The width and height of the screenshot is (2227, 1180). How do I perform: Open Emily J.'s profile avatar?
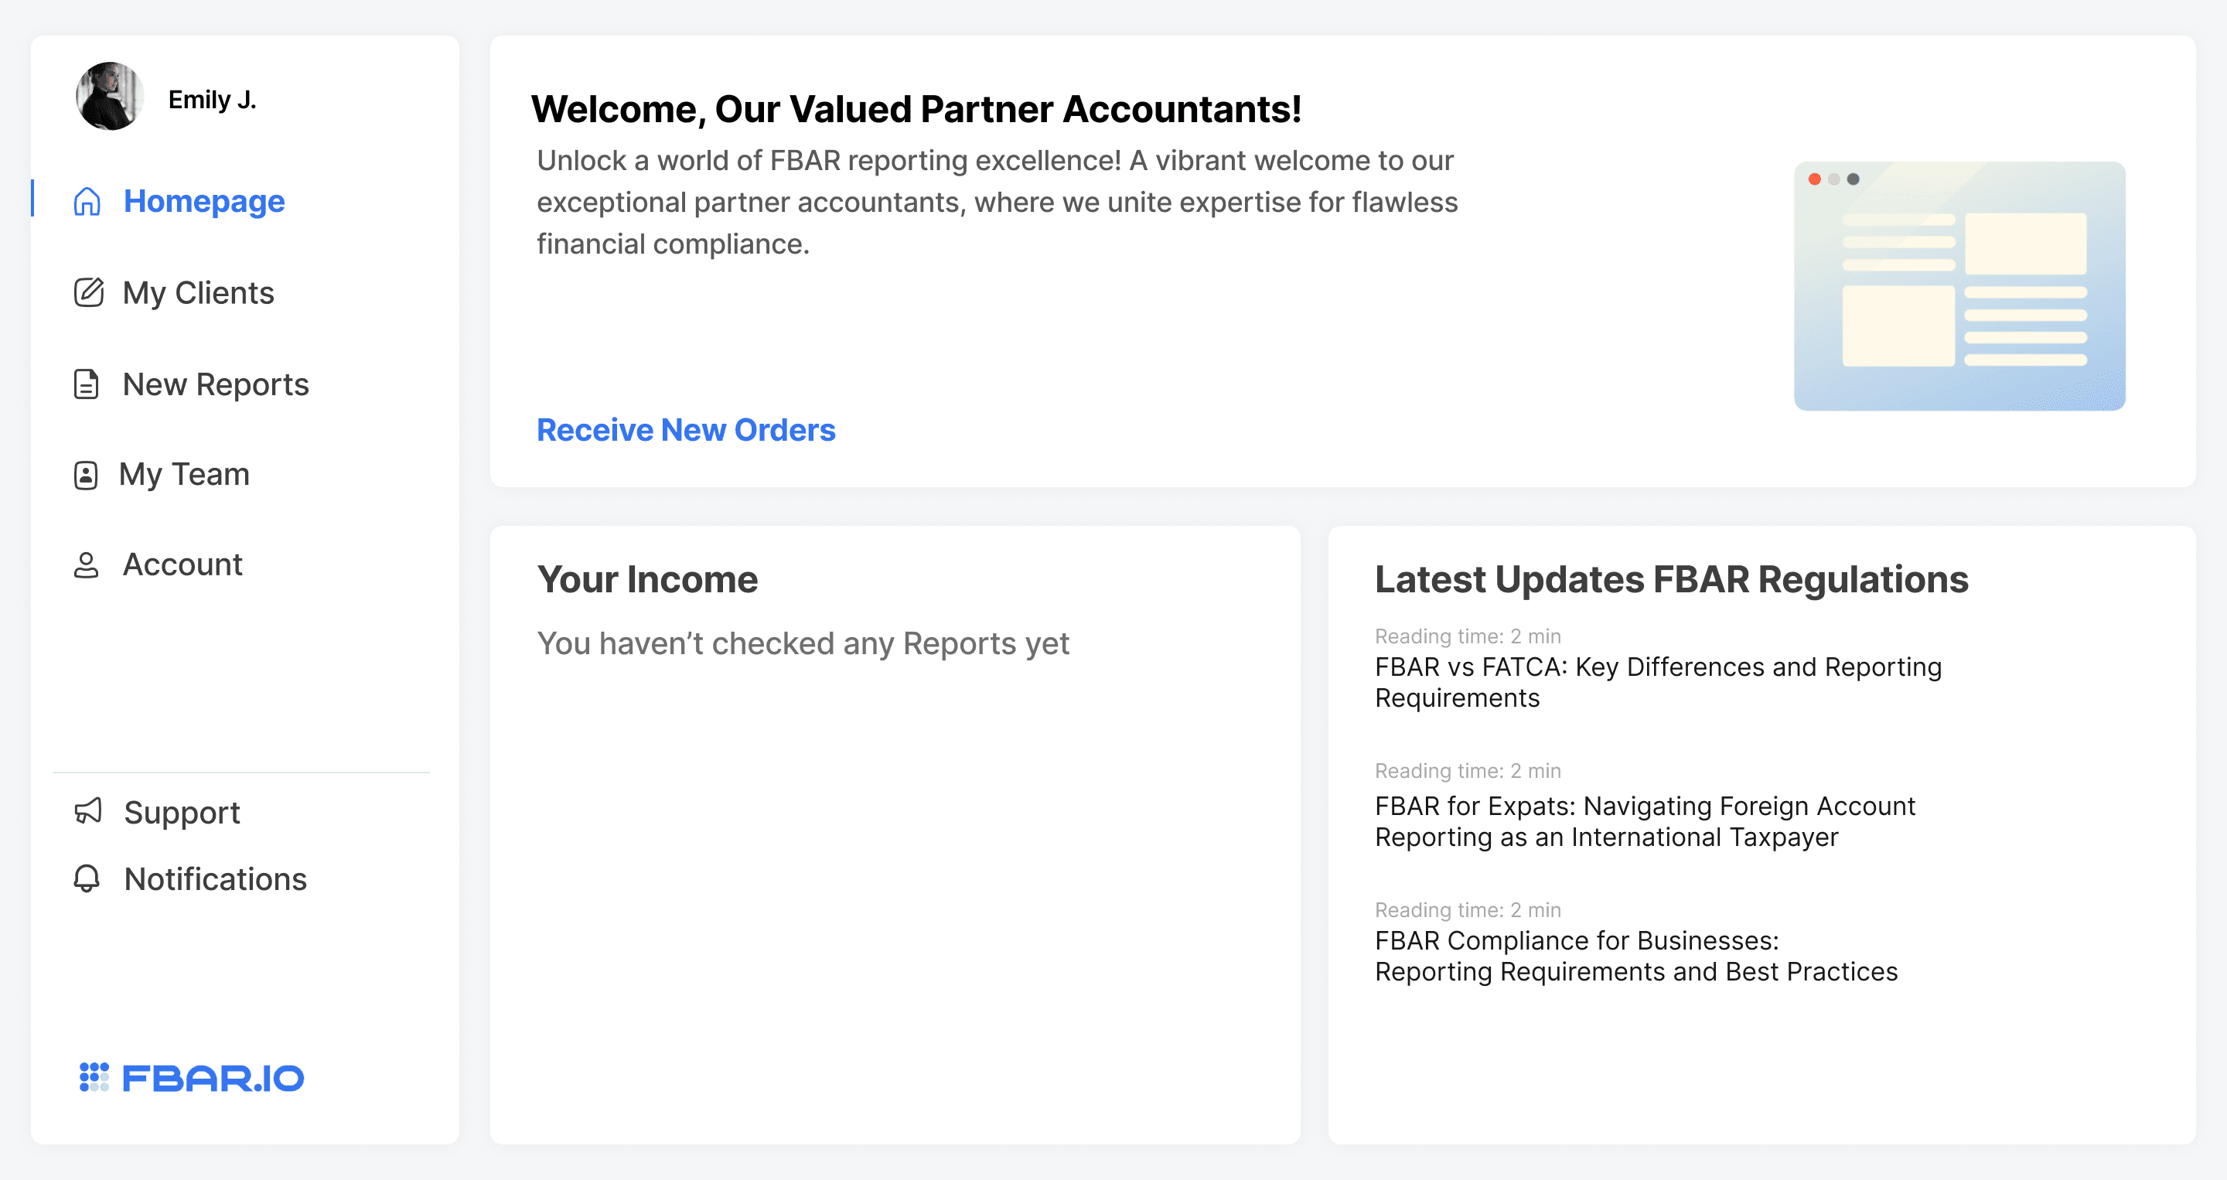click(x=111, y=97)
